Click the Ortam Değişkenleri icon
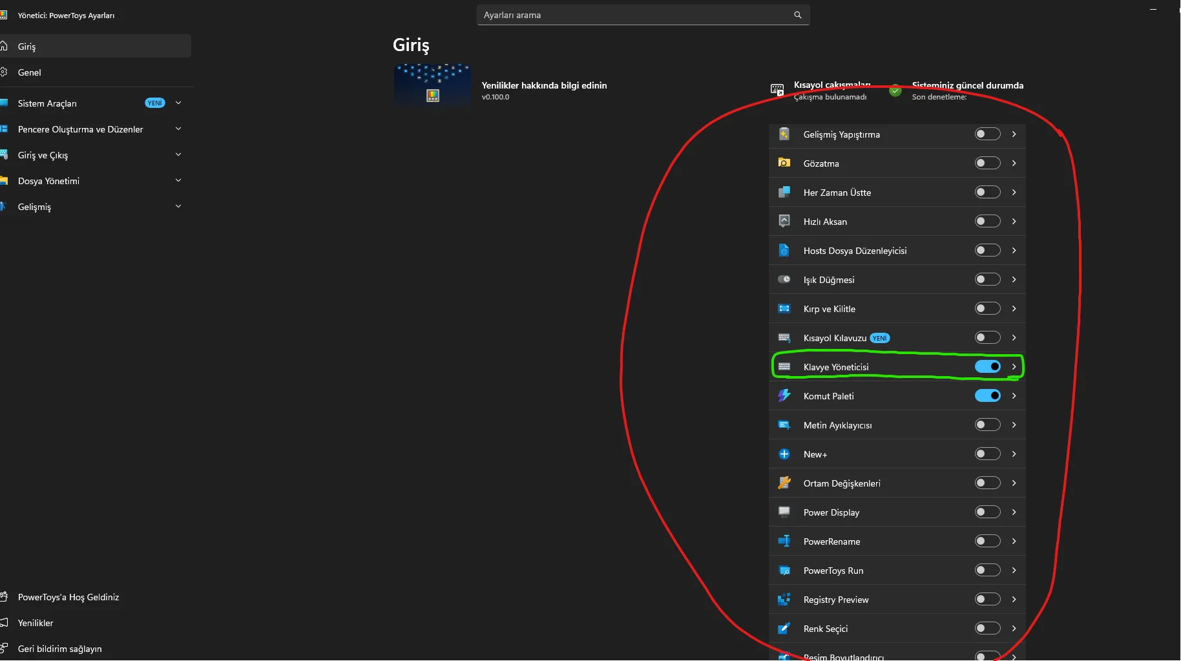Viewport: 1181px width, 661px height. (784, 483)
